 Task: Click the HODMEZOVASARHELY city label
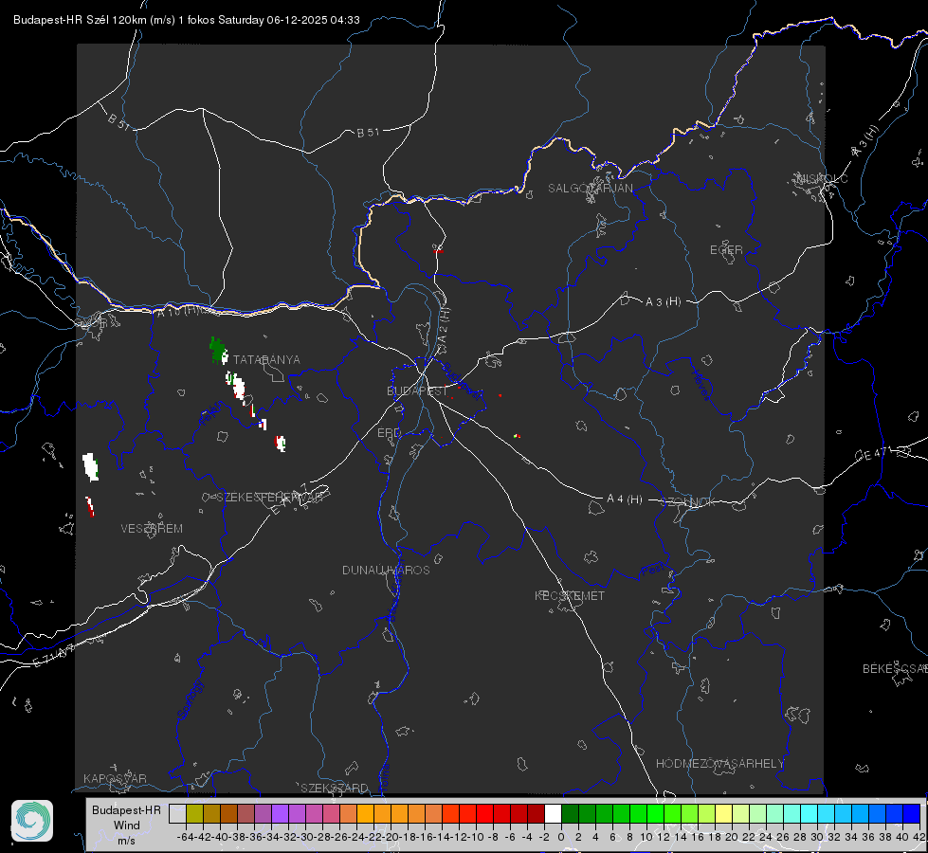pos(719,764)
